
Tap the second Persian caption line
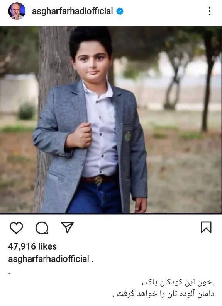point(164,294)
